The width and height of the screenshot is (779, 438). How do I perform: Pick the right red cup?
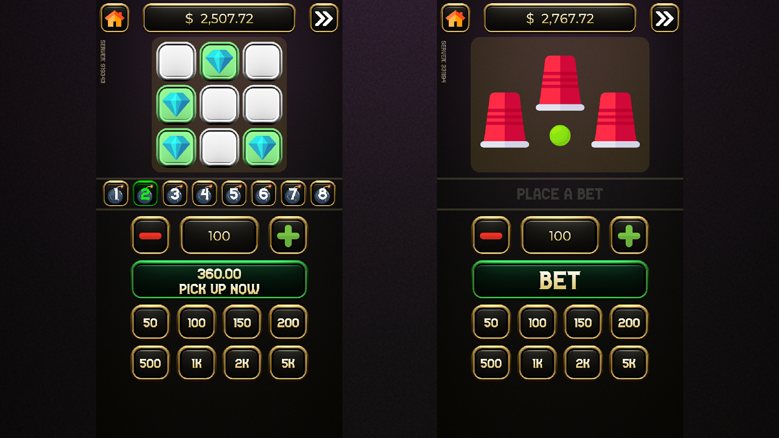click(x=615, y=120)
